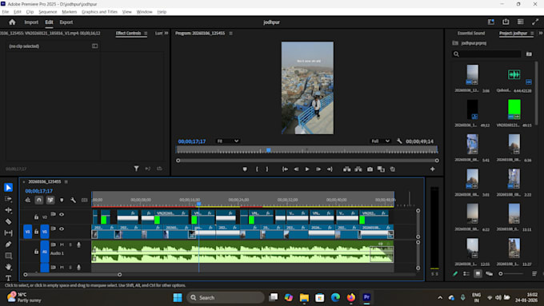This screenshot has height=306, width=544.
Task: Open Project panel menu
Action: (x=532, y=34)
